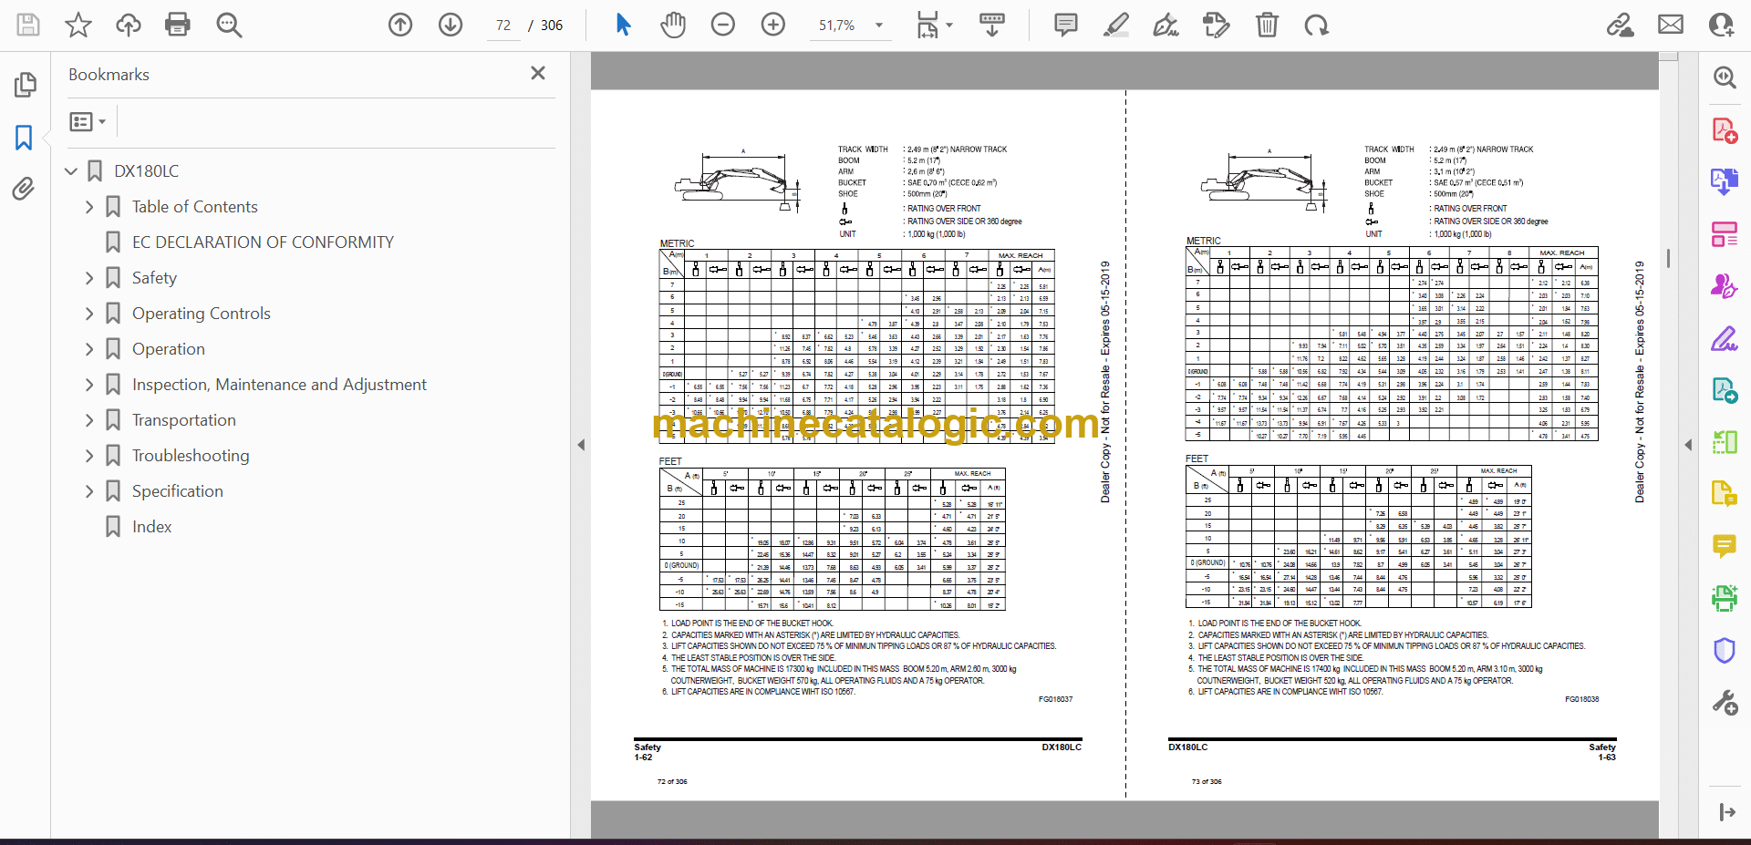Expand Inspection, Maintenance and Adjustment bookmark
Image resolution: width=1751 pixels, height=845 pixels.
pyautogui.click(x=89, y=385)
